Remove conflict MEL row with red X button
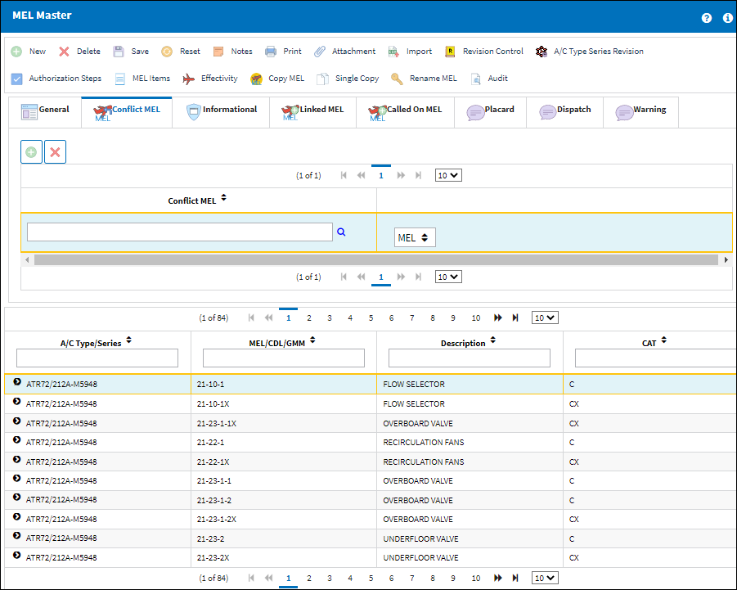Viewport: 737px width, 590px height. 55,152
